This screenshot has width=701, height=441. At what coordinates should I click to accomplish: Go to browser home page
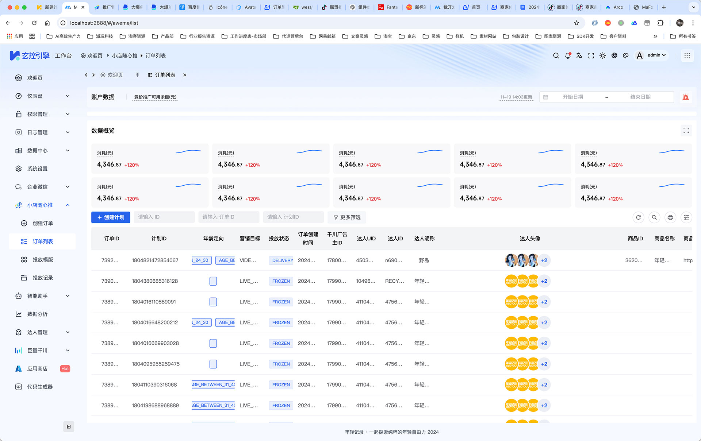coord(47,23)
